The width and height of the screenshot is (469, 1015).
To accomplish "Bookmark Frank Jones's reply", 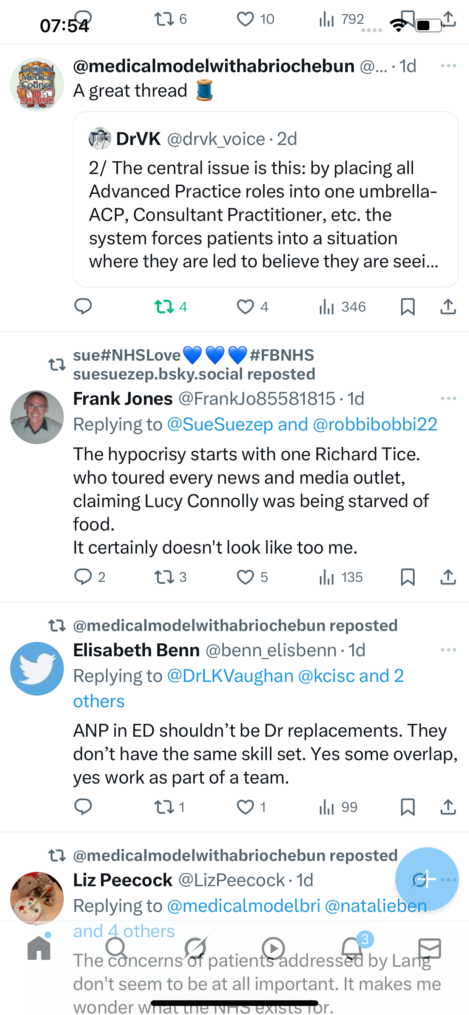I will pyautogui.click(x=407, y=577).
